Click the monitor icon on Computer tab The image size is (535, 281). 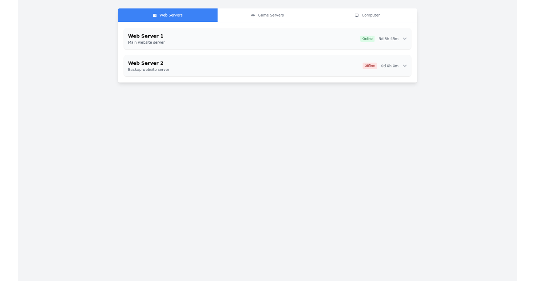(356, 15)
